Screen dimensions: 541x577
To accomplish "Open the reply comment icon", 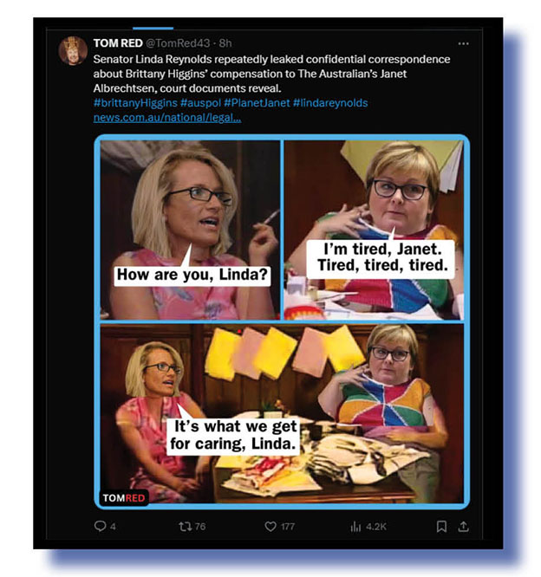I will point(100,526).
